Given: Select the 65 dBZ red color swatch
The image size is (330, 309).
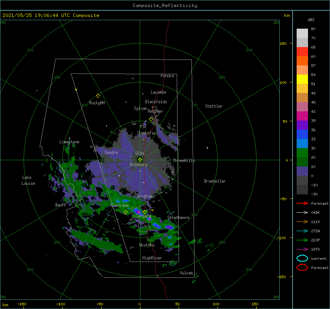Looking at the screenshot, I should tap(302, 51).
